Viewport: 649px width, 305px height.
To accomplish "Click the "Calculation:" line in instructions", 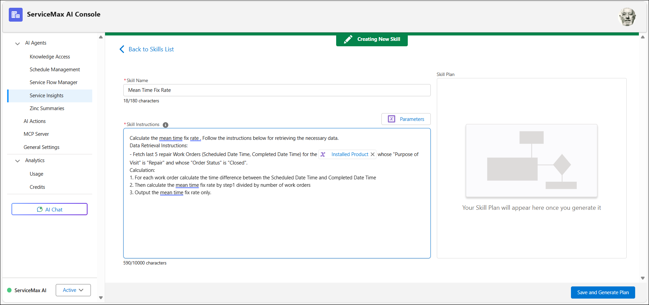I will click(142, 170).
